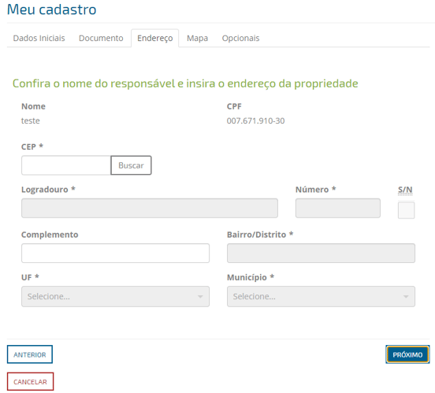Screen dimensions: 435x393
Task: Click the Buscar button next to CEP
Action: click(131, 165)
